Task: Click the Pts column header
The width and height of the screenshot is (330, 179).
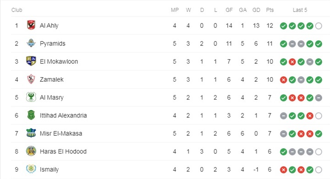Action: click(270, 10)
